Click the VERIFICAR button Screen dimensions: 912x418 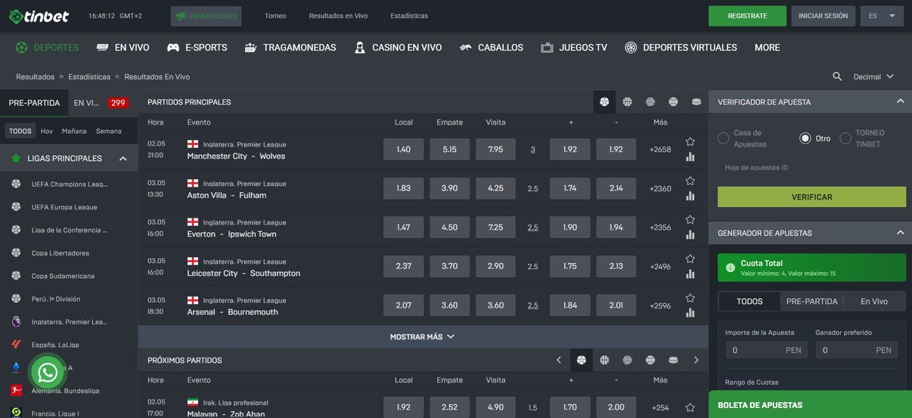click(x=811, y=197)
